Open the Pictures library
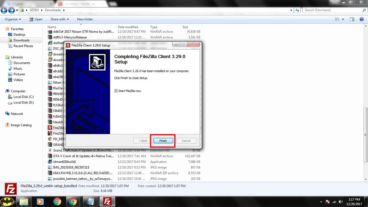The image size is (368, 207). (19, 74)
